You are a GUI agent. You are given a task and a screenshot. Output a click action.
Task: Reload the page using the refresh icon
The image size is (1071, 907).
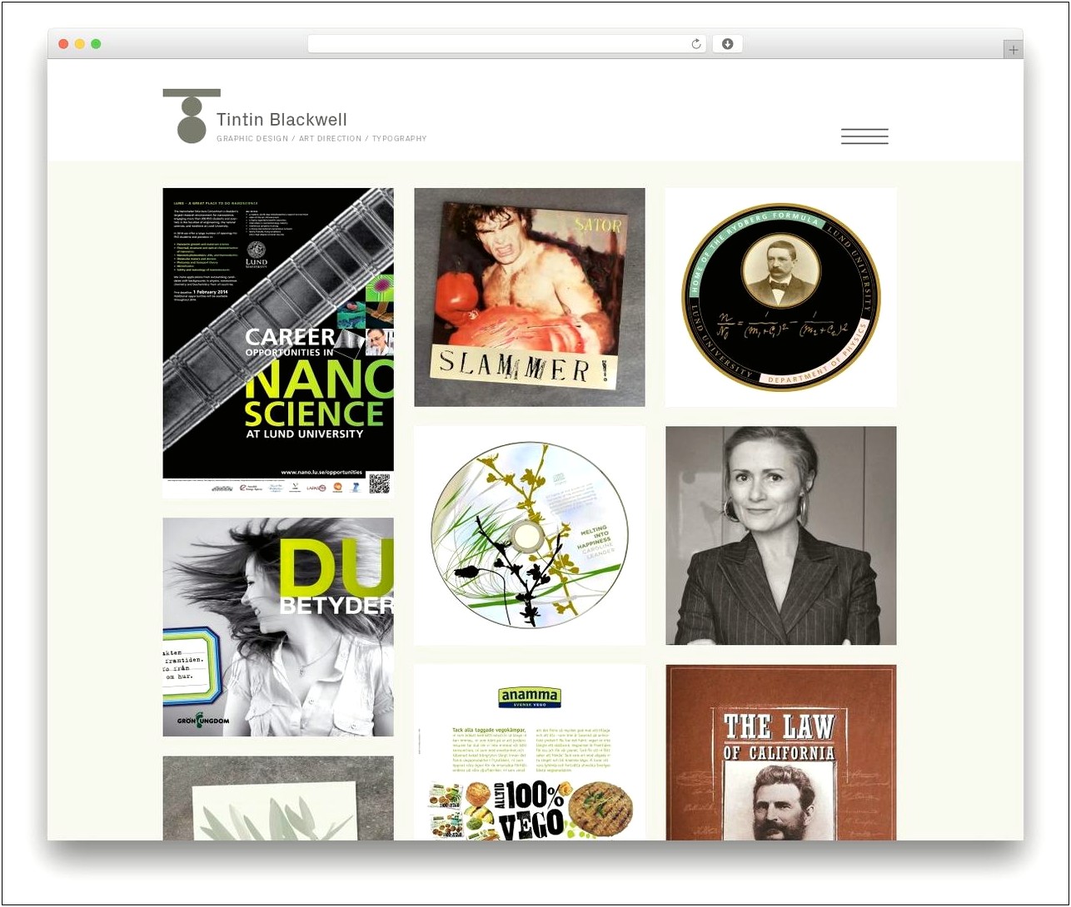[696, 44]
